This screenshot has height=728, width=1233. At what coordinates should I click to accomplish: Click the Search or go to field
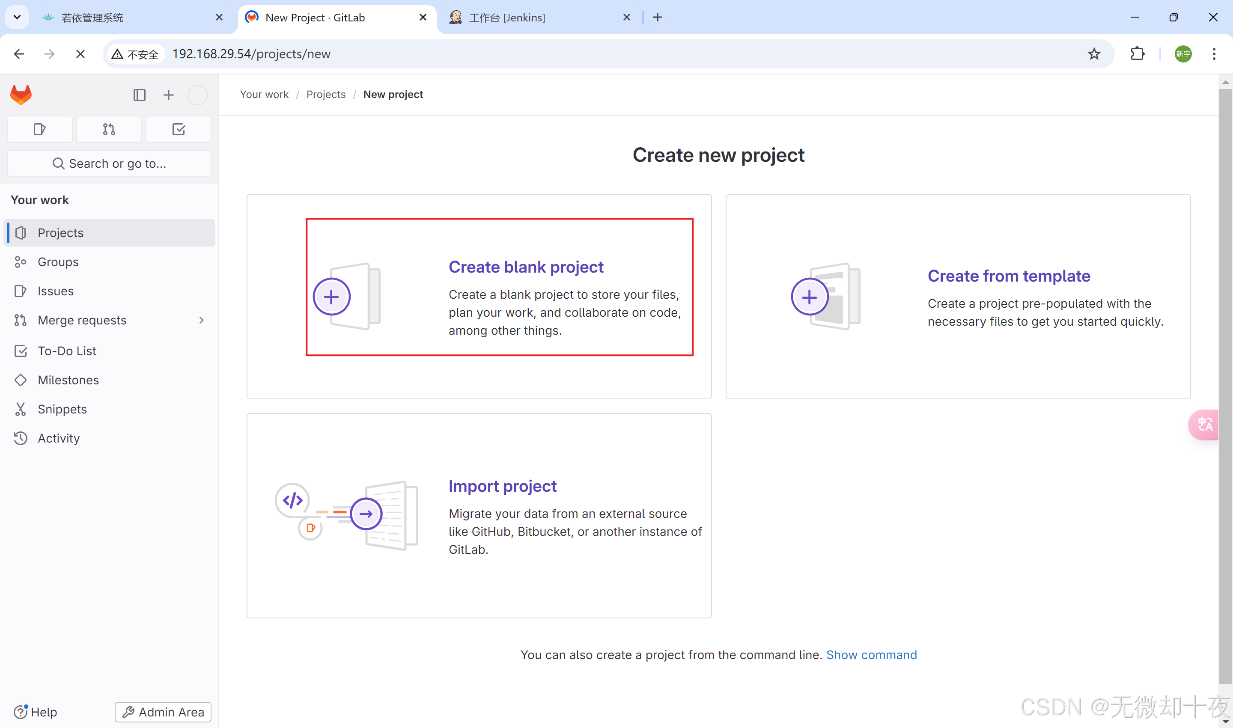point(109,163)
